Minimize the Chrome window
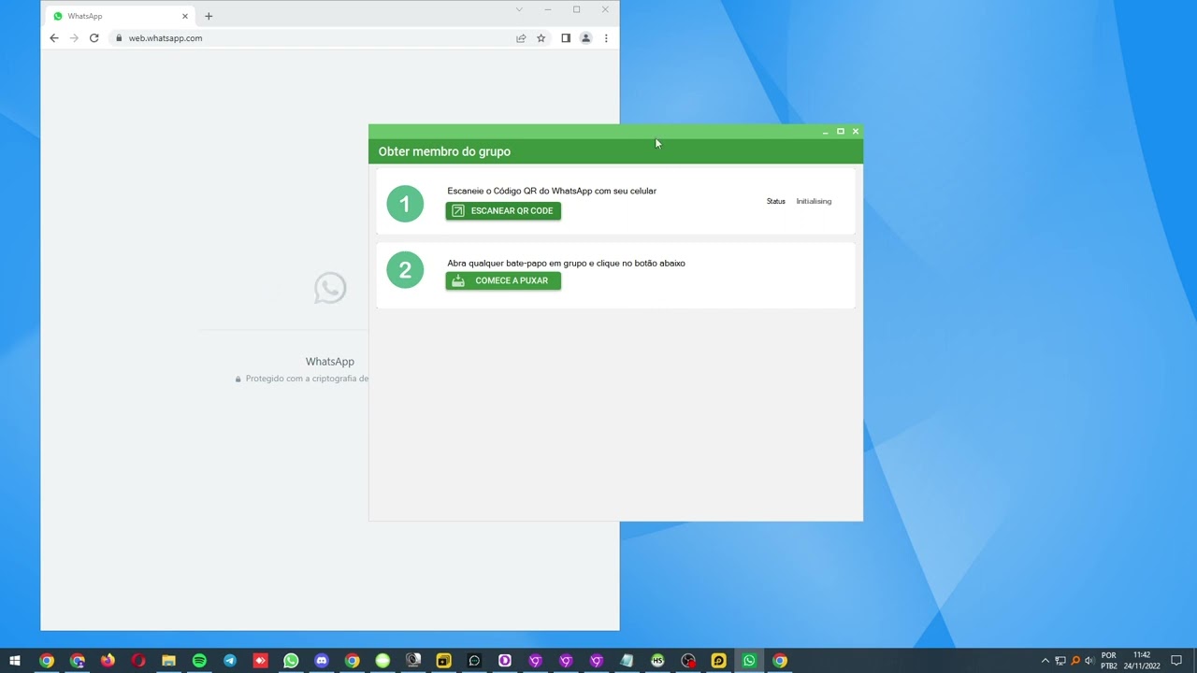Screen dimensions: 1197x673 [547, 9]
